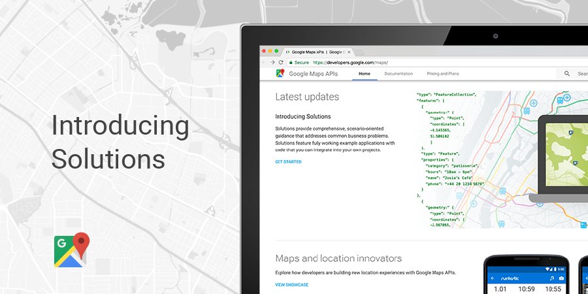Reload the page with the refresh icon

pos(281,62)
